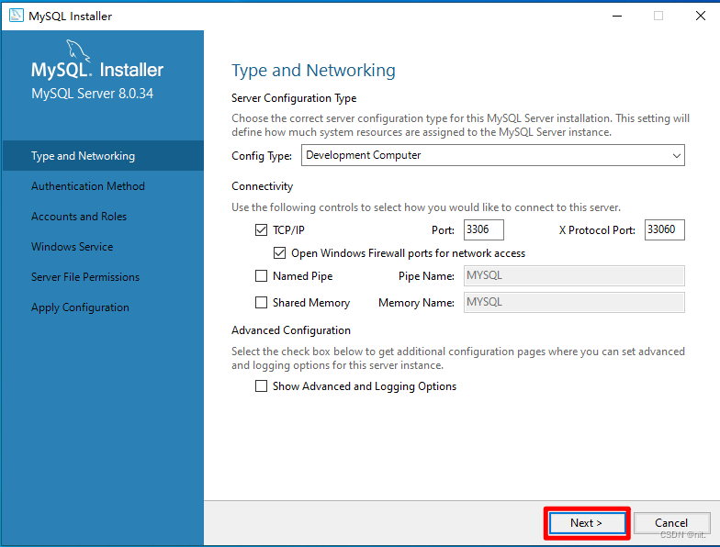Click the Cancel button
720x547 pixels.
pos(671,523)
